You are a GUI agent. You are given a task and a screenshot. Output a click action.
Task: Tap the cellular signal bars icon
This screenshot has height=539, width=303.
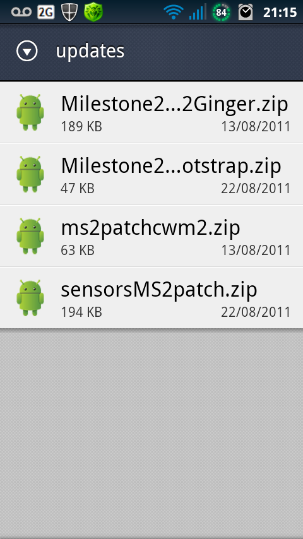coord(198,12)
